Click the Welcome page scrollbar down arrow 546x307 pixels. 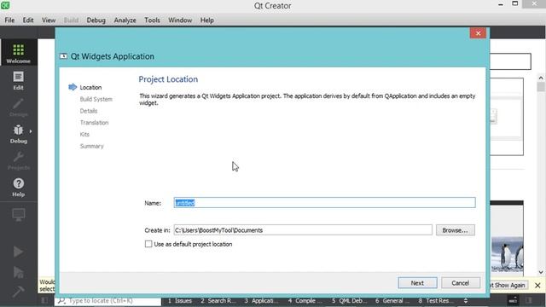pyautogui.click(x=541, y=272)
